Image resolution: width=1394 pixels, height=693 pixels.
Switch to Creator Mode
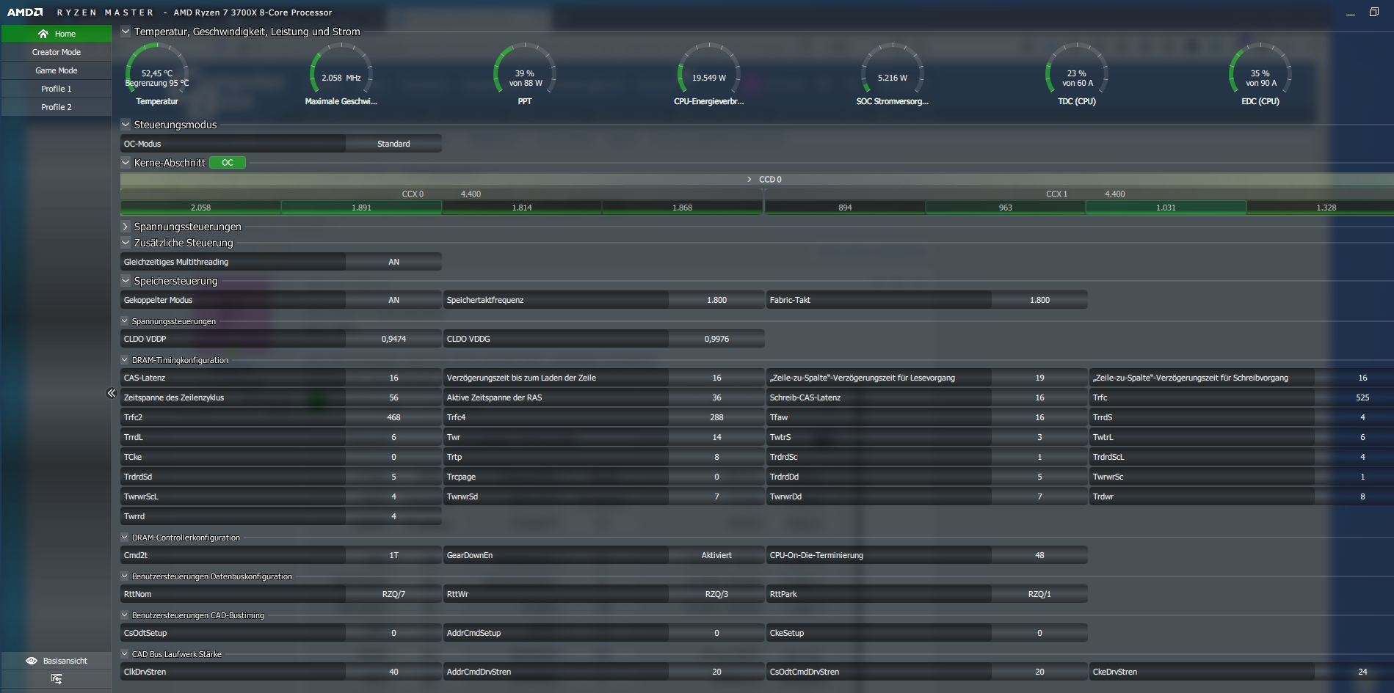coord(57,52)
